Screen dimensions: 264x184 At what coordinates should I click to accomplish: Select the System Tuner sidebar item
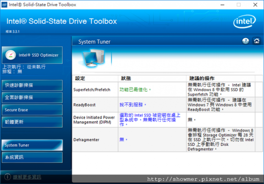32,145
